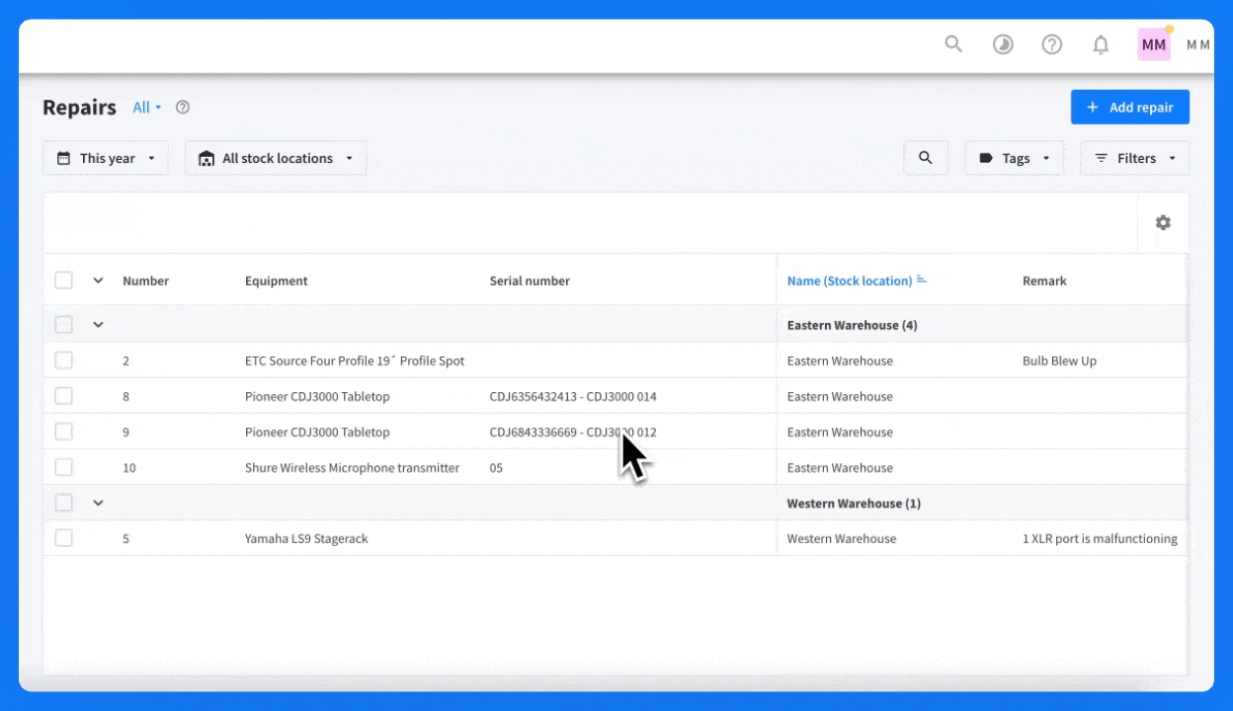This screenshot has width=1233, height=711.
Task: Add a new repair
Action: pos(1130,108)
